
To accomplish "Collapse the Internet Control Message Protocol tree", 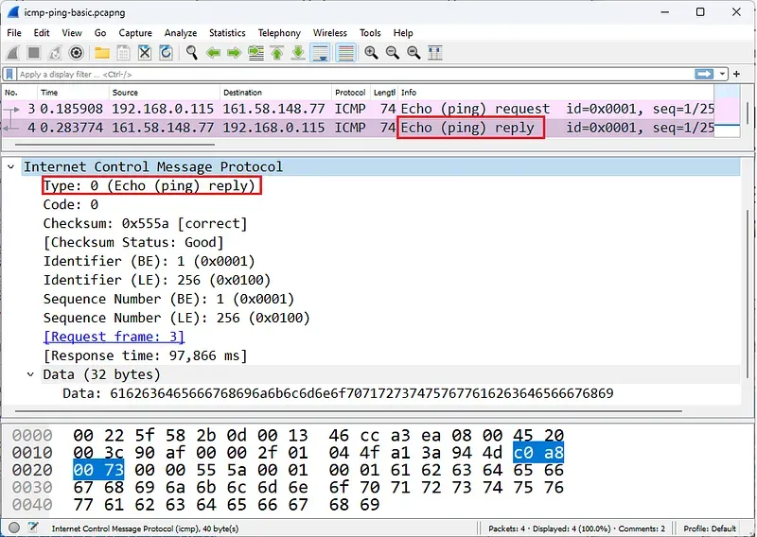I will coord(10,167).
